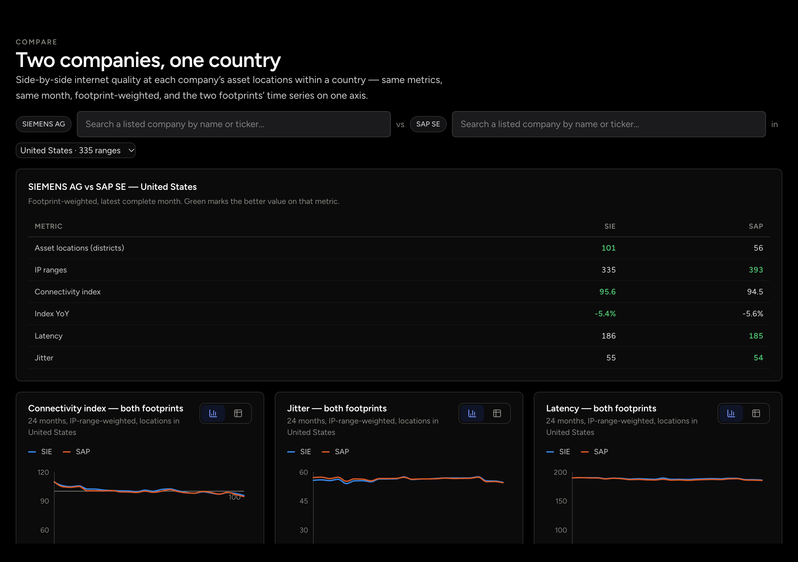
Task: Click the SAP asset locations value 56
Action: [x=758, y=248]
